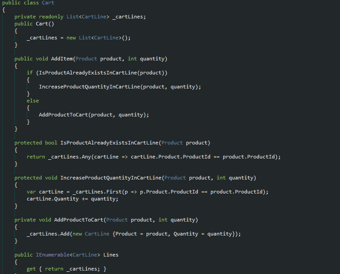
Task: Click the 'First' method call on _cartLines
Action: [114, 192]
